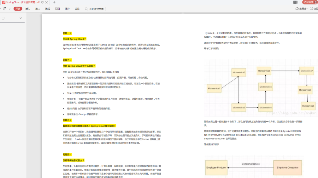Click the Microservice9 box in the diagram

pyautogui.click(x=308, y=106)
